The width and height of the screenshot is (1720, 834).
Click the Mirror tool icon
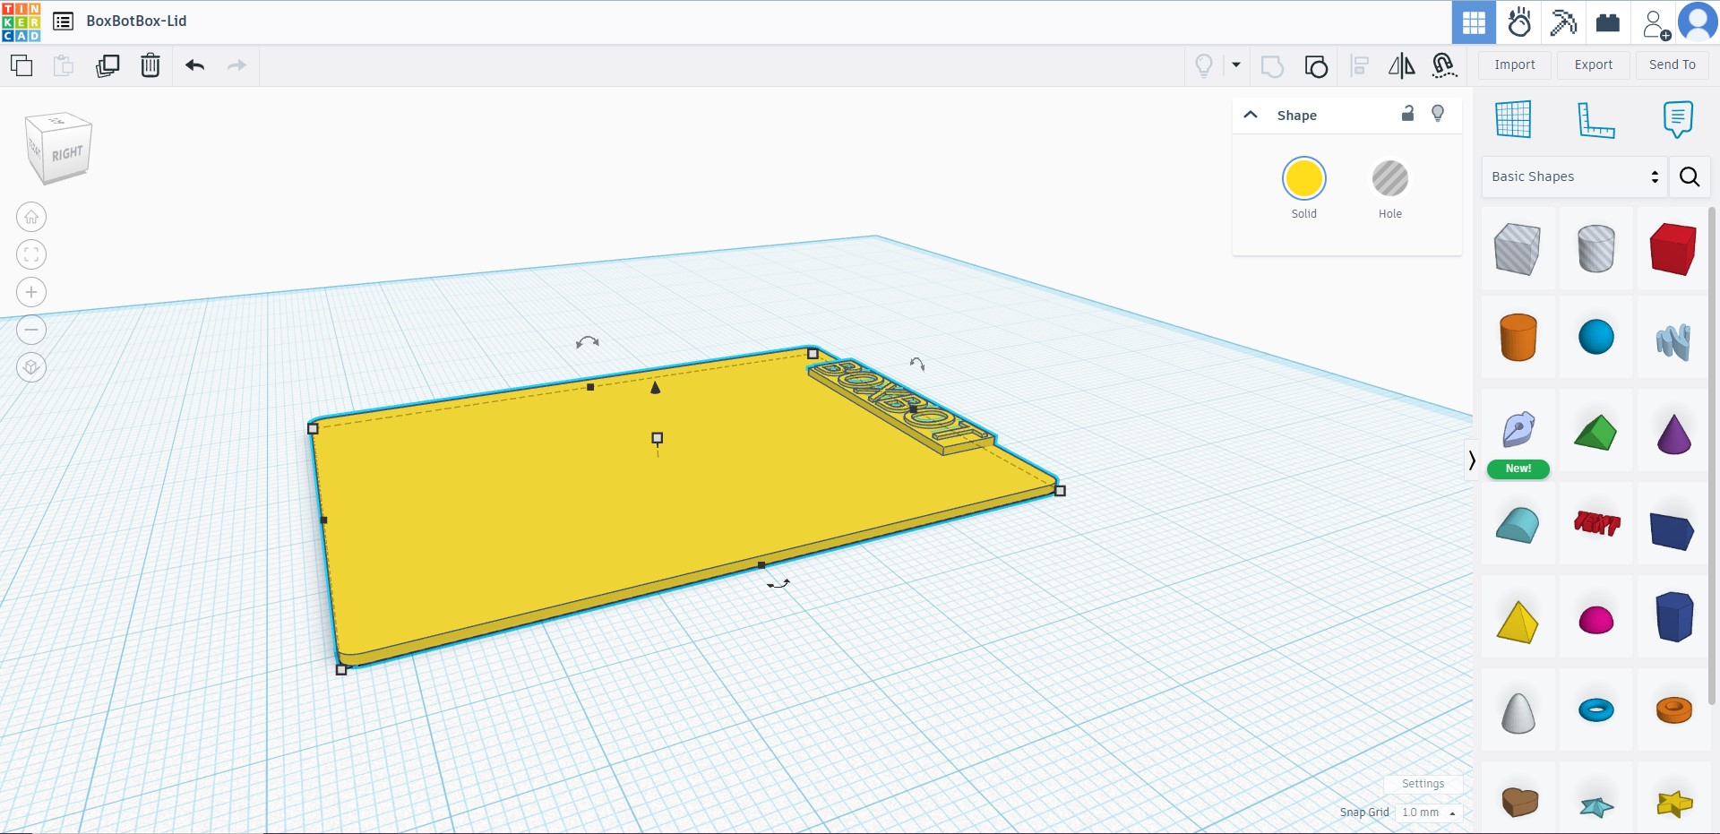pyautogui.click(x=1401, y=65)
